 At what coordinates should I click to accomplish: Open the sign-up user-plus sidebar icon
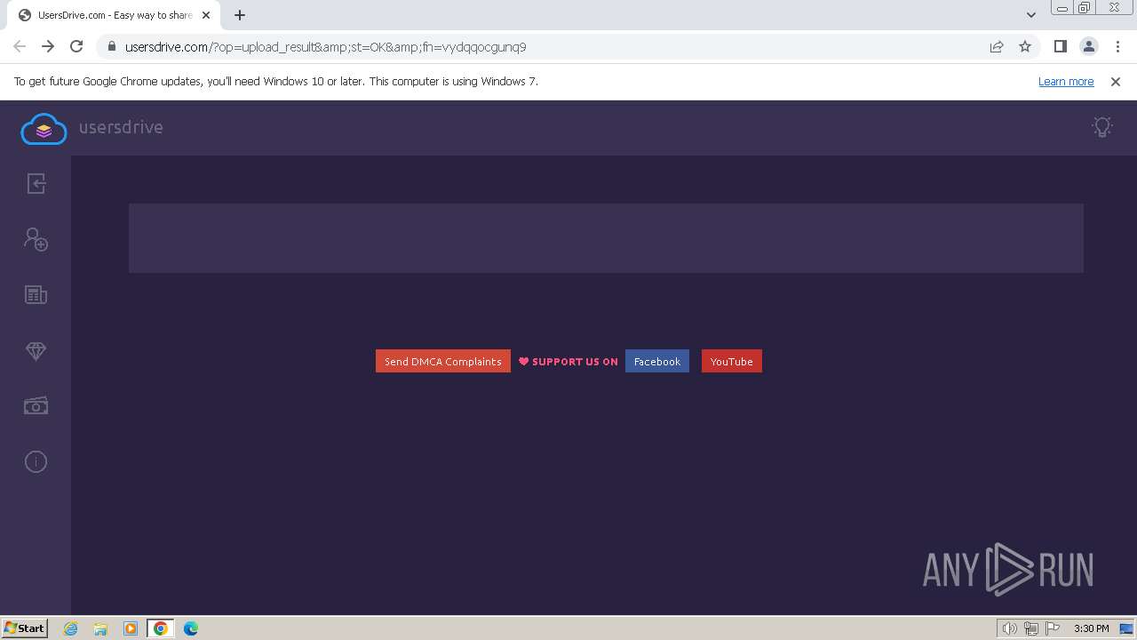point(36,239)
